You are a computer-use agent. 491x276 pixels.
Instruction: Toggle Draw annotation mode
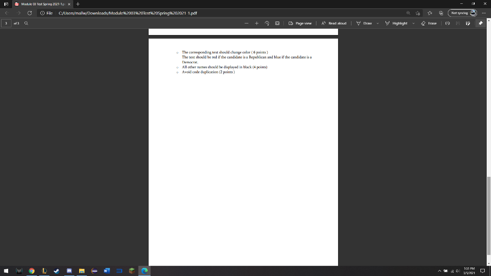366,23
